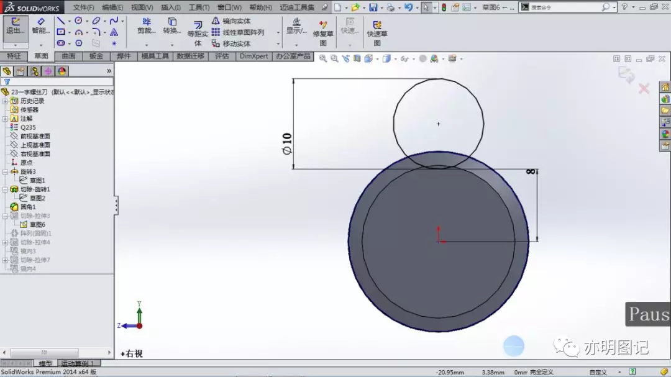Expand the 历史记录 tree node
Viewport: 671px width, 377px height.
[5, 101]
